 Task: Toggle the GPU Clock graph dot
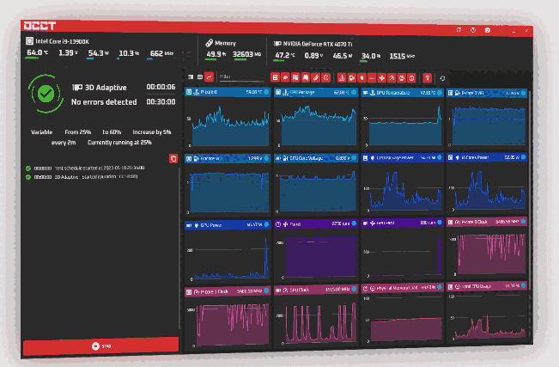tap(354, 289)
